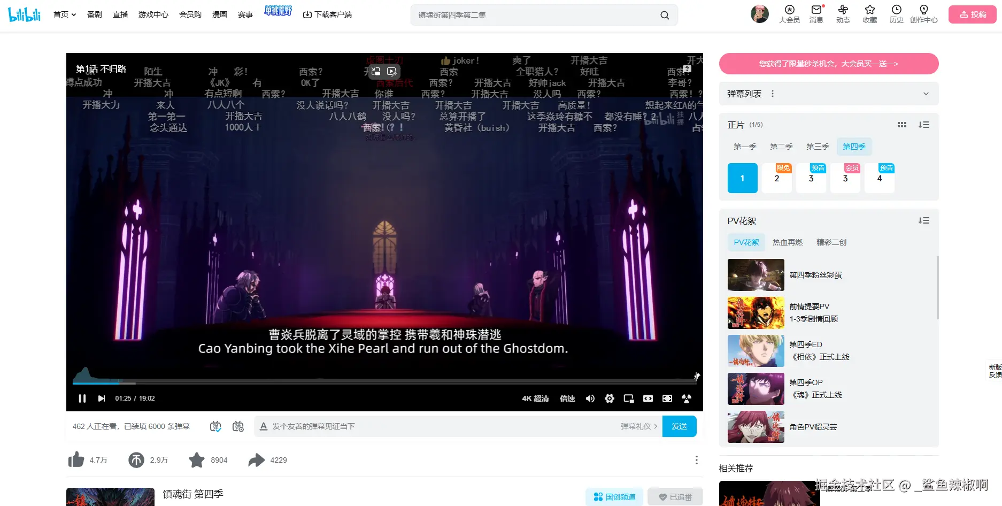
Task: Open the messages envelope icon
Action: 816,14
